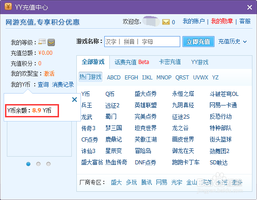Choose 斗破苍穹OL from the game list
Viewport: 257px width, 200px height.
224,94
